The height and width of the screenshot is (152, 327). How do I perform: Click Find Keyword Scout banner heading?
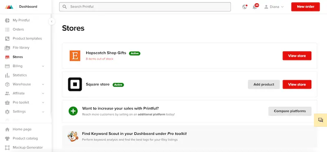coord(134,134)
